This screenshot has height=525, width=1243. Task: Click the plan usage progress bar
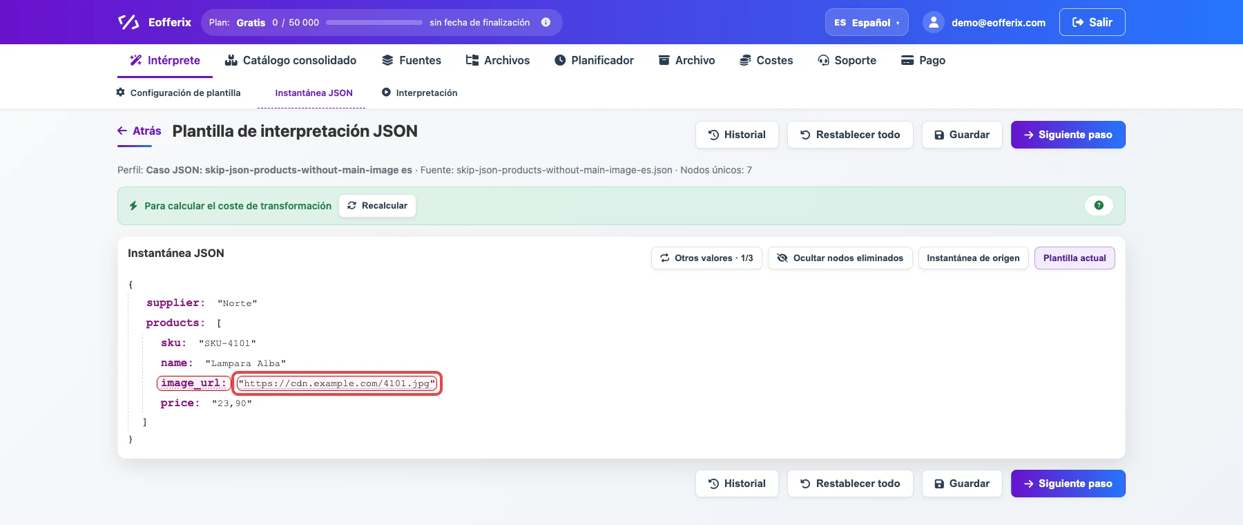point(374,22)
